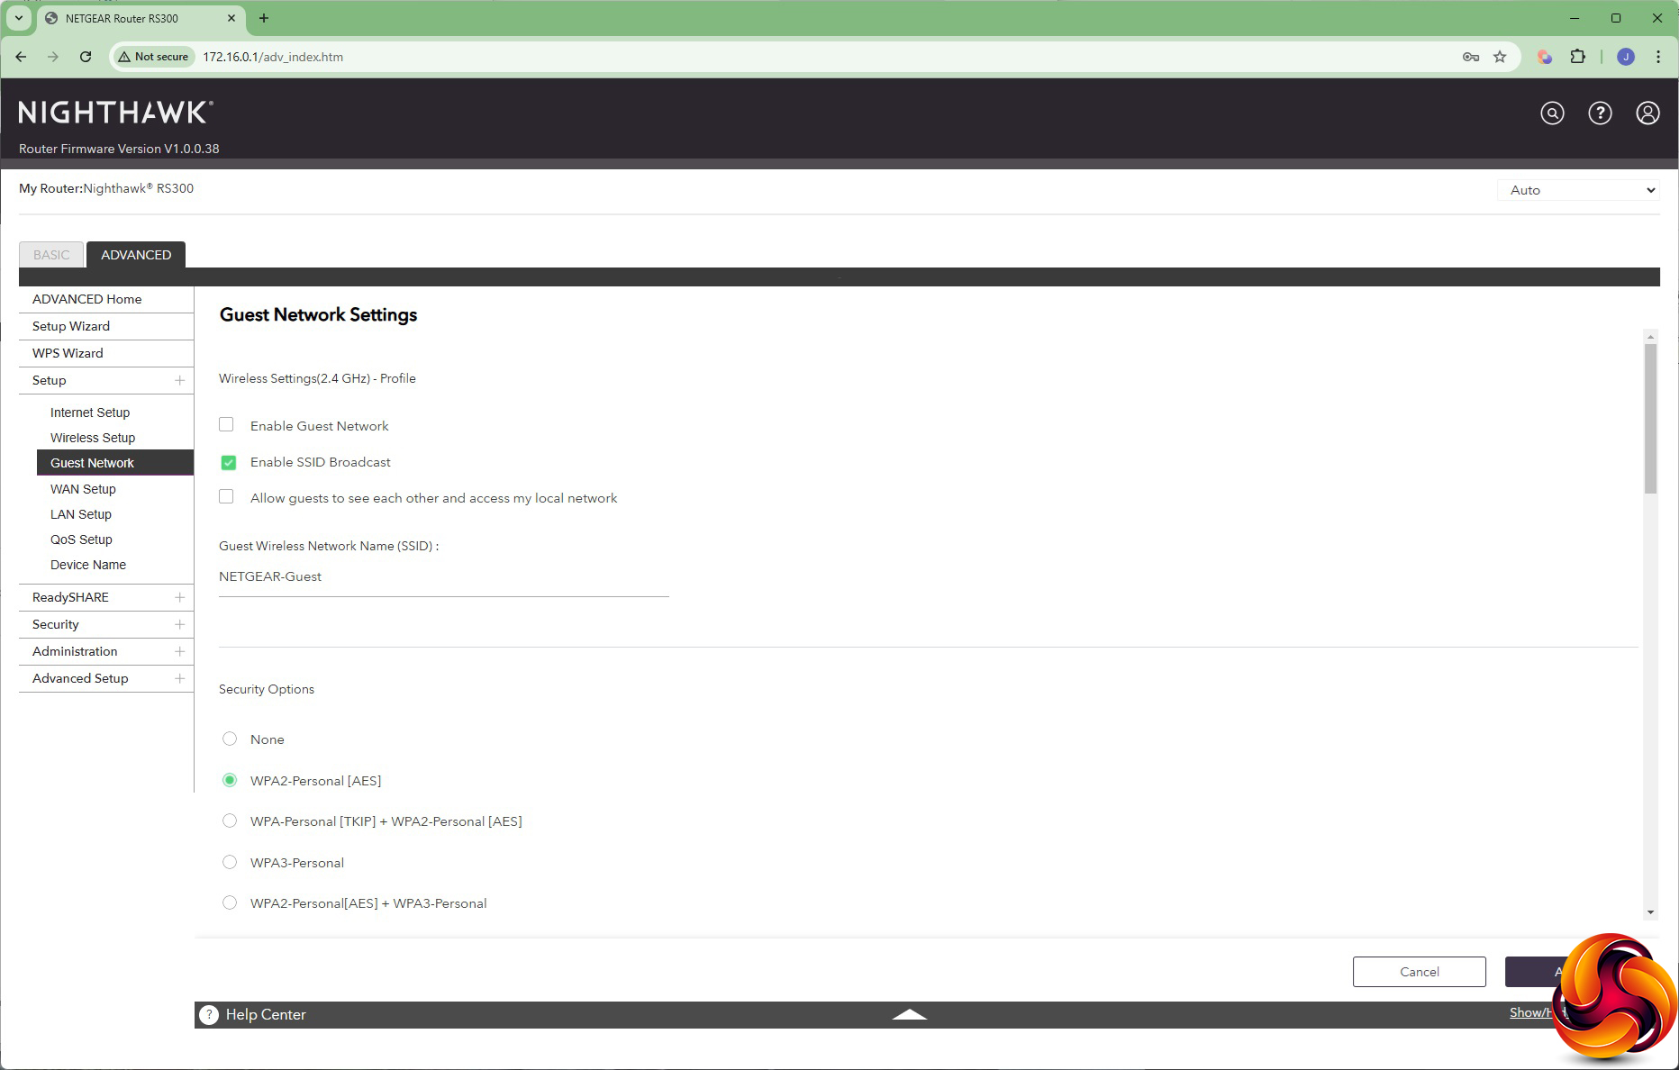Open the tab search dropdown arrow
The height and width of the screenshot is (1070, 1679).
pos(18,18)
